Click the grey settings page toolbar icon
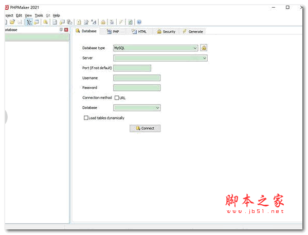Viewport: 308px width, 235px height. tap(112, 22)
